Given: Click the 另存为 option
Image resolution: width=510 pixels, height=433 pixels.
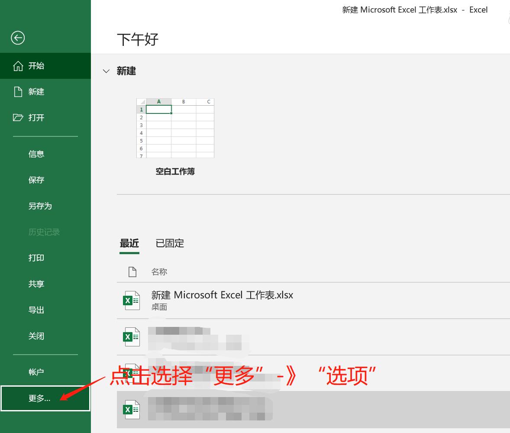Looking at the screenshot, I should click(x=40, y=206).
